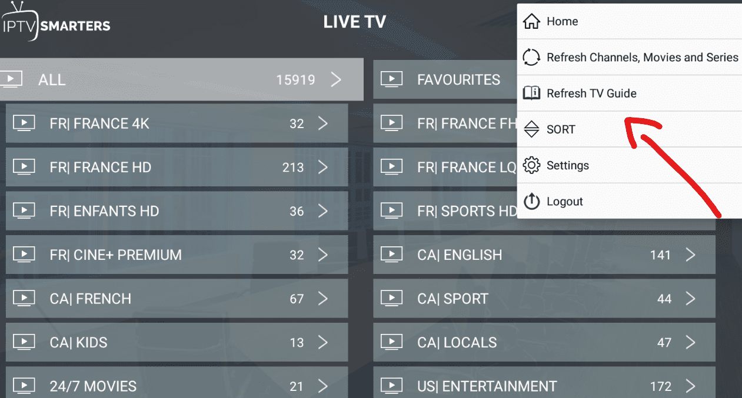Click the LIVE TV page title
Viewport: 742px width, 398px height.
354,22
